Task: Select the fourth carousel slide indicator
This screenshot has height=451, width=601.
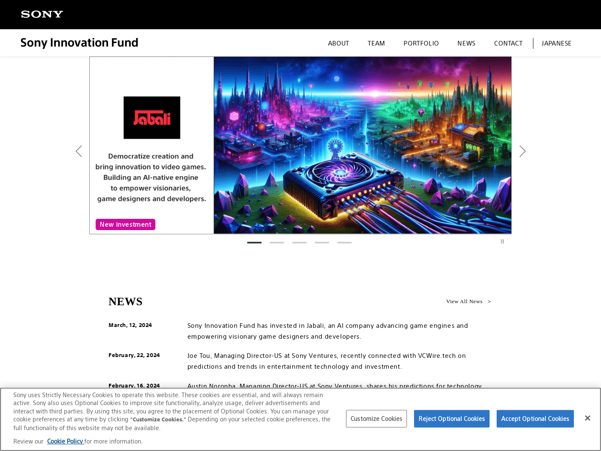Action: 322,242
